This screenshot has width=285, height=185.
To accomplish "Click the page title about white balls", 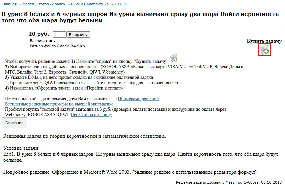I will coord(140,17).
